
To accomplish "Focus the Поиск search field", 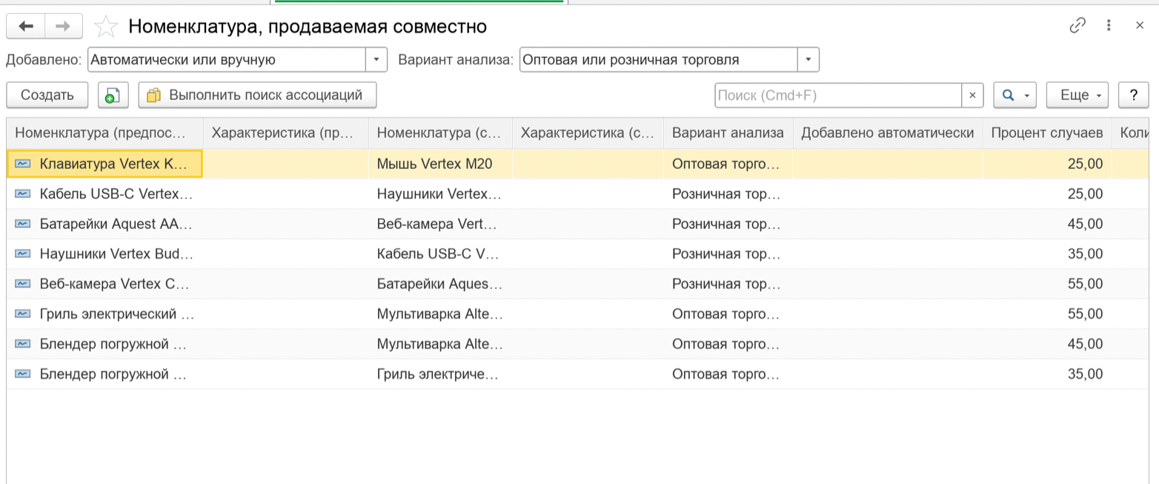I will [838, 95].
